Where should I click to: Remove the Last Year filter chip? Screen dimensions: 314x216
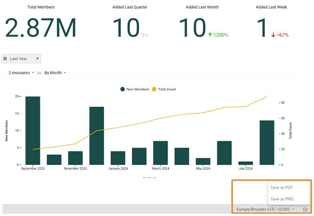38,59
